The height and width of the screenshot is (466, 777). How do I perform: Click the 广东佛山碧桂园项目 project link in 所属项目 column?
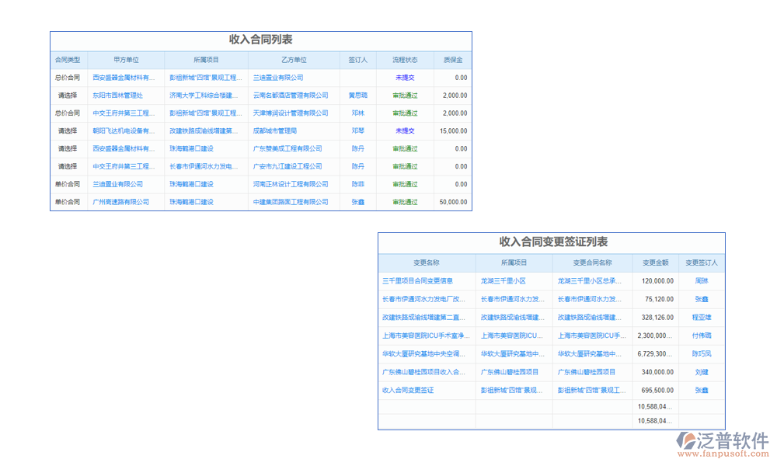click(510, 372)
